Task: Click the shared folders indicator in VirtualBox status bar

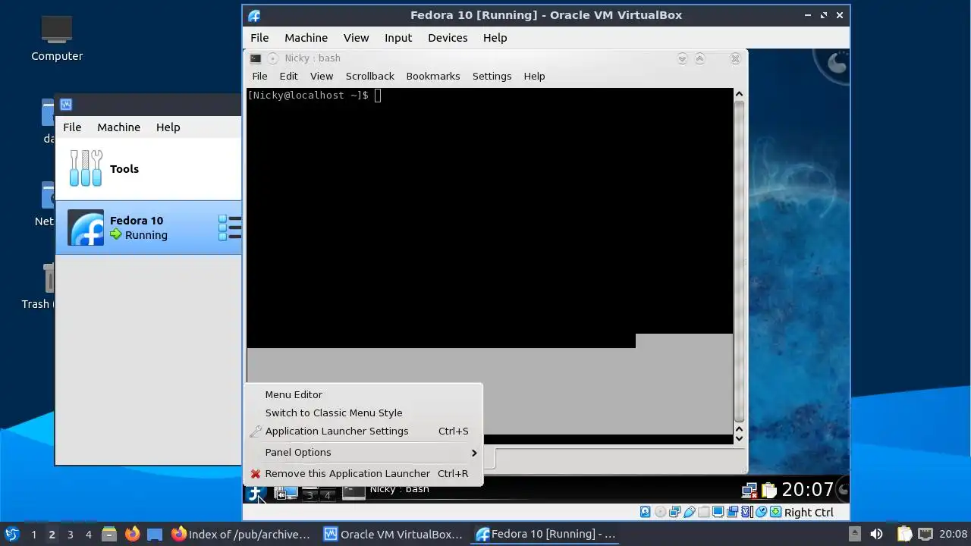Action: tap(703, 512)
